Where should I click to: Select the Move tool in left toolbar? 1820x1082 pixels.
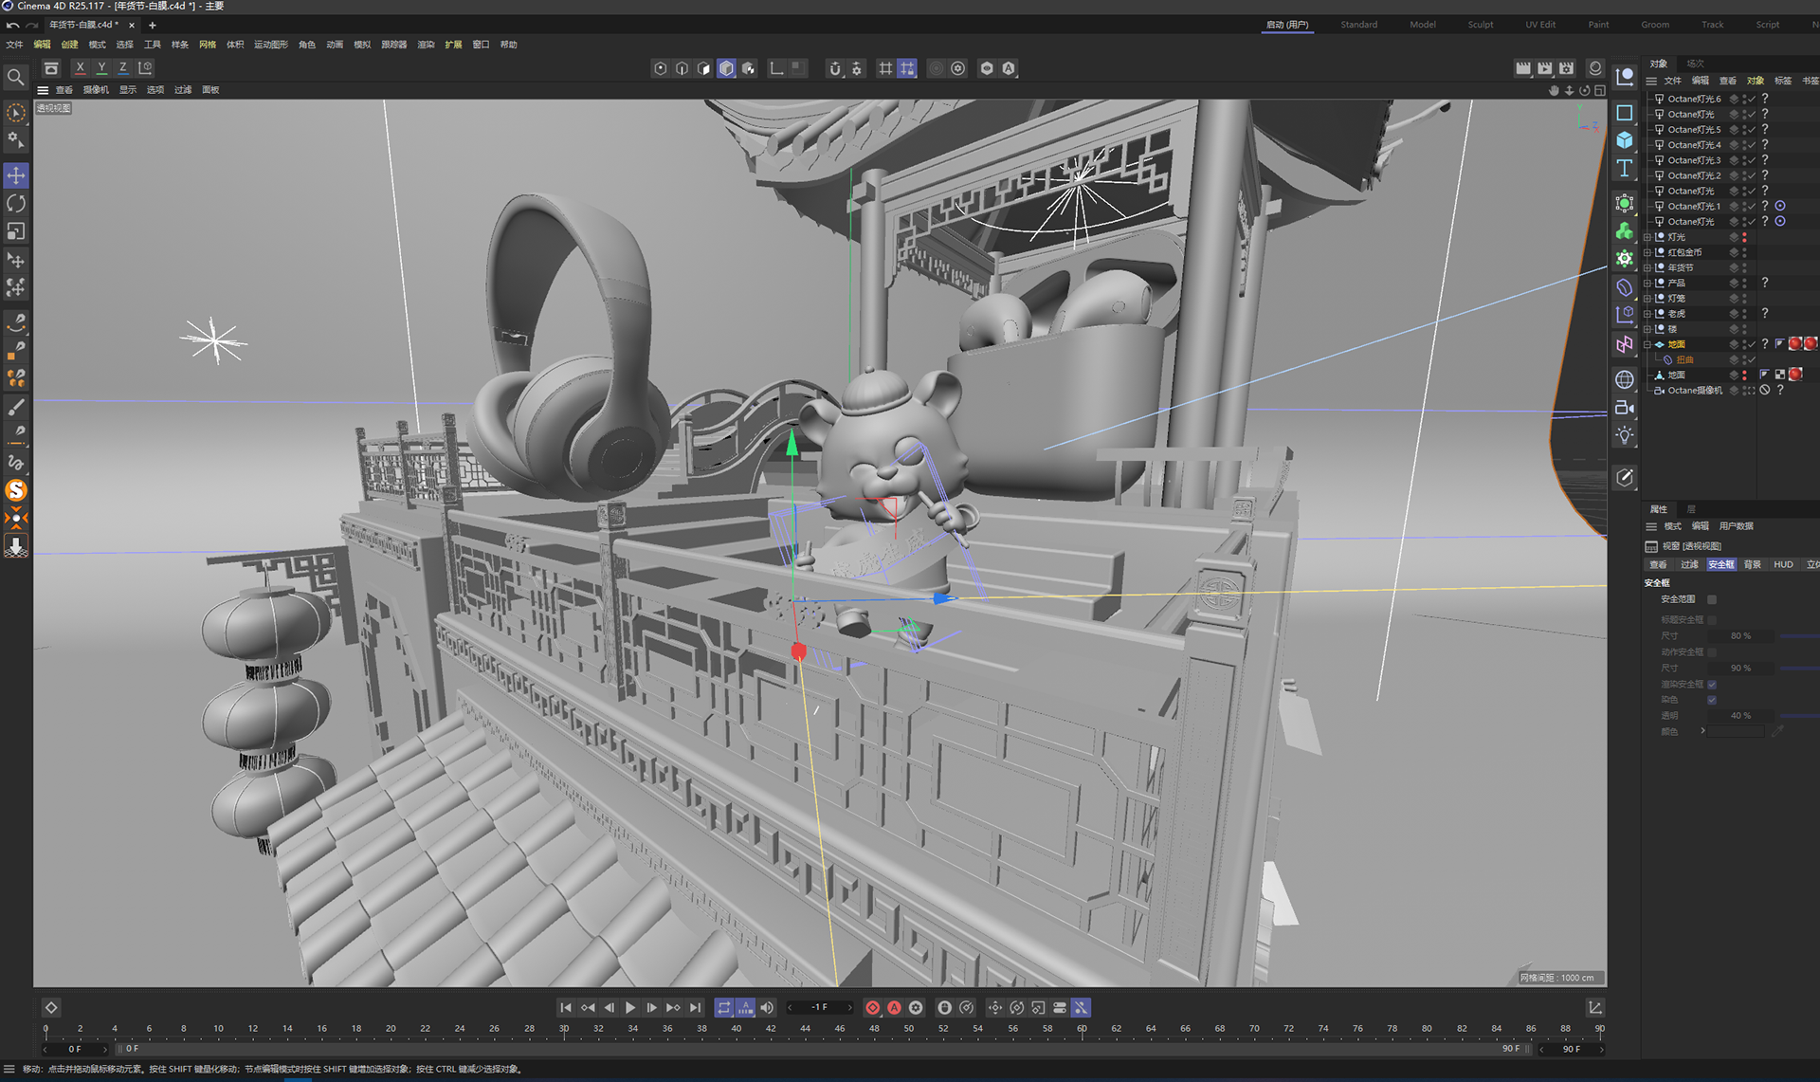pos(16,175)
